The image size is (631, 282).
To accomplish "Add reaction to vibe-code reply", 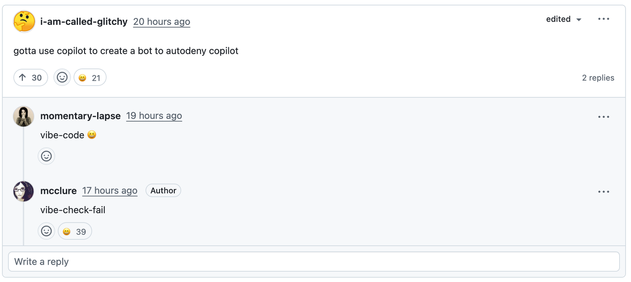I will click(47, 156).
